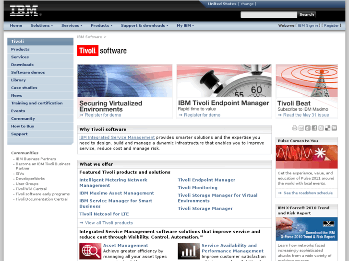This screenshot has width=349, height=261.
Task: Open IBM Integrated Service Management link
Action: point(117,137)
